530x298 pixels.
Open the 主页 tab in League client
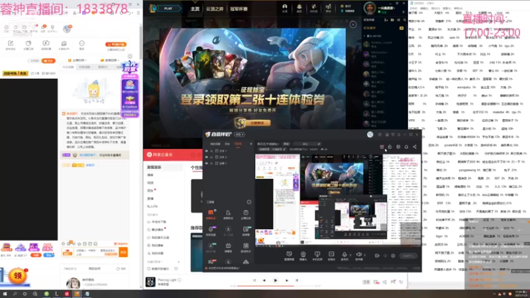(195, 9)
